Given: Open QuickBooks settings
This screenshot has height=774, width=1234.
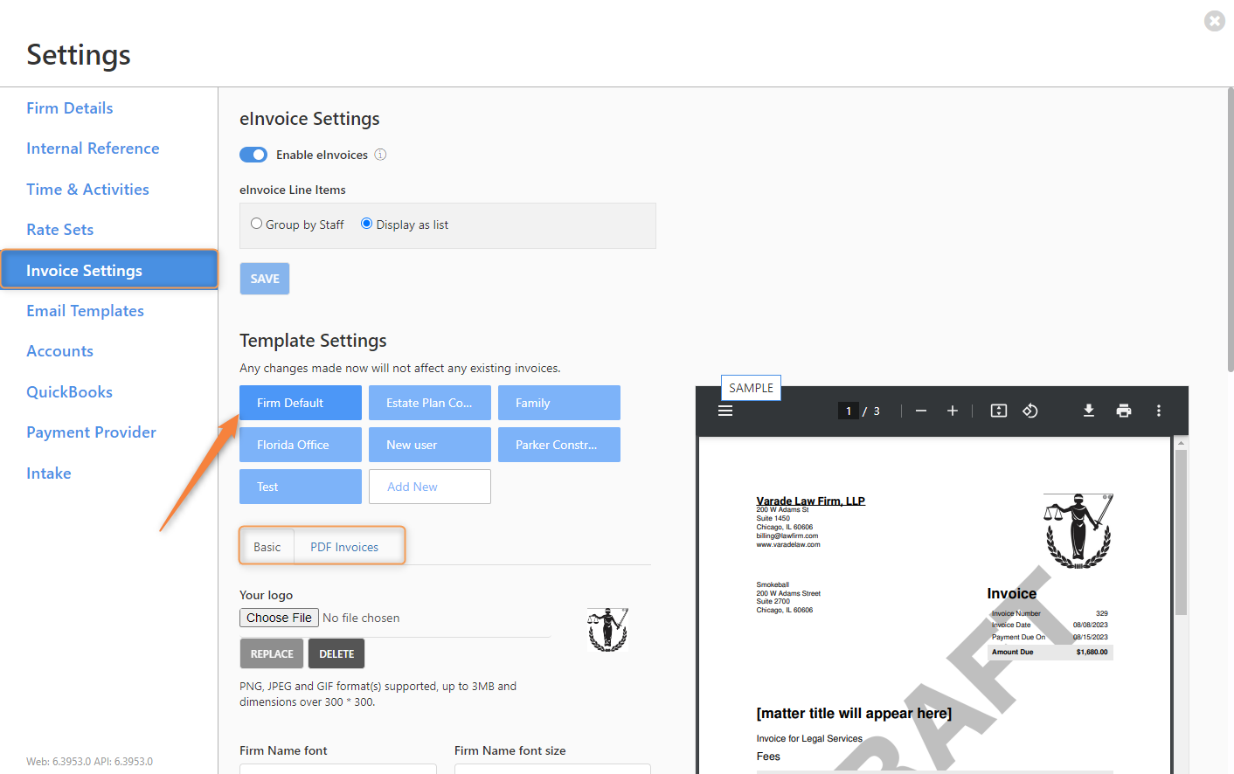Looking at the screenshot, I should coord(69,392).
